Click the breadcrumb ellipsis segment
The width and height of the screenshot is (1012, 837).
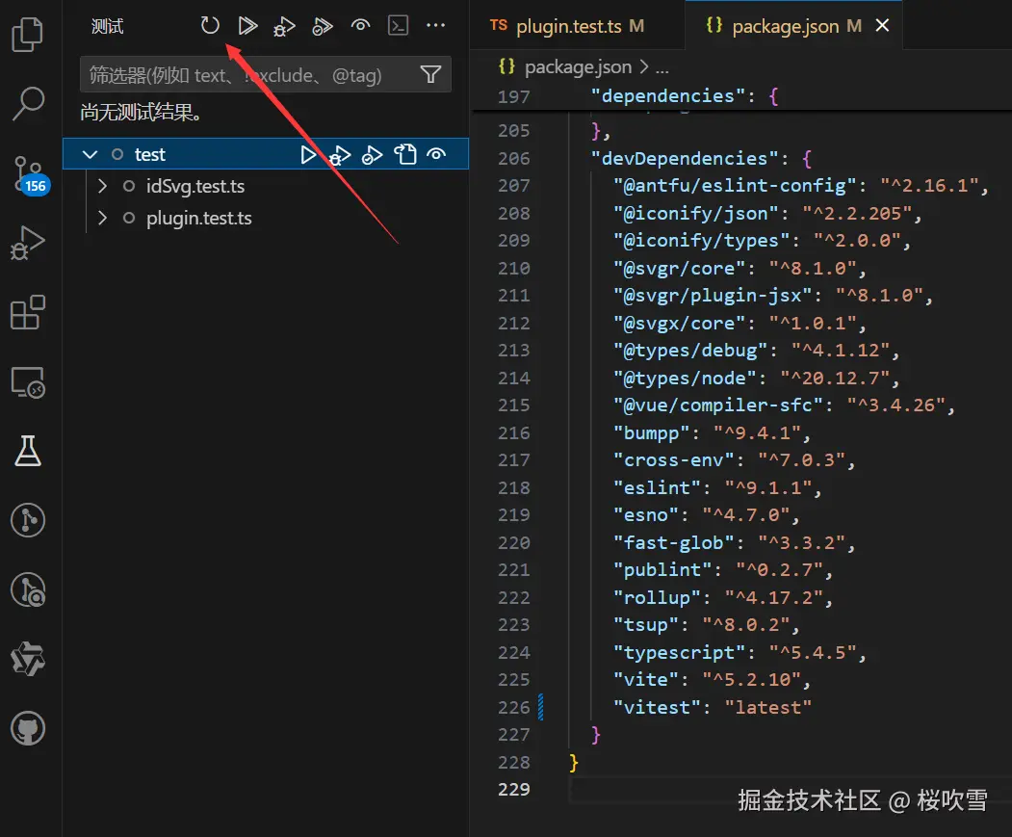pos(662,67)
